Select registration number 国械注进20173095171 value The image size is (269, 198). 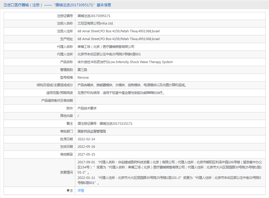coord(94,16)
